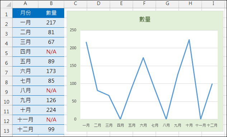Screen dimensions: 227x137
Task: Click cell containing 十月 in table
Action: pos(25,110)
